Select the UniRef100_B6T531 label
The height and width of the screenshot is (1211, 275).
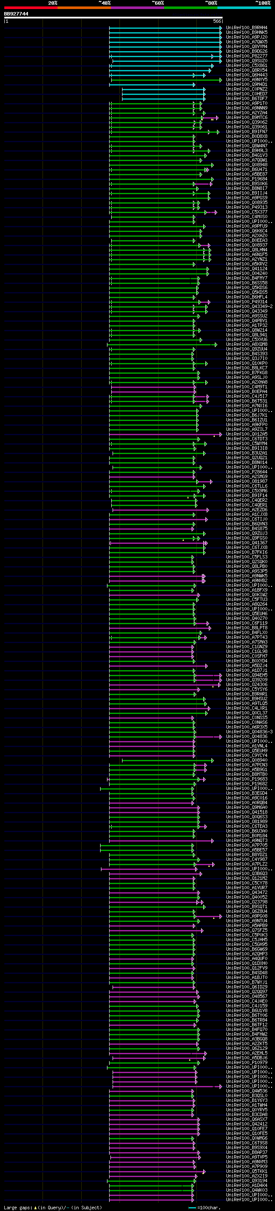[x=247, y=401]
